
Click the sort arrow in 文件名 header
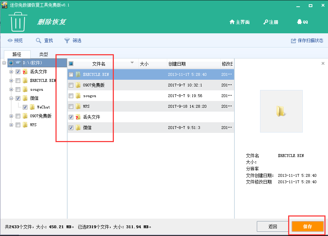(x=132, y=62)
